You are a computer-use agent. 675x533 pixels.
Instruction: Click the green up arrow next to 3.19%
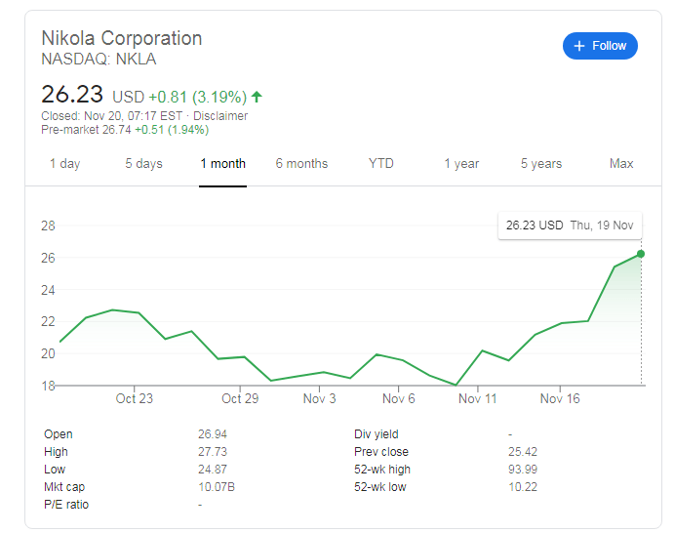(x=257, y=97)
